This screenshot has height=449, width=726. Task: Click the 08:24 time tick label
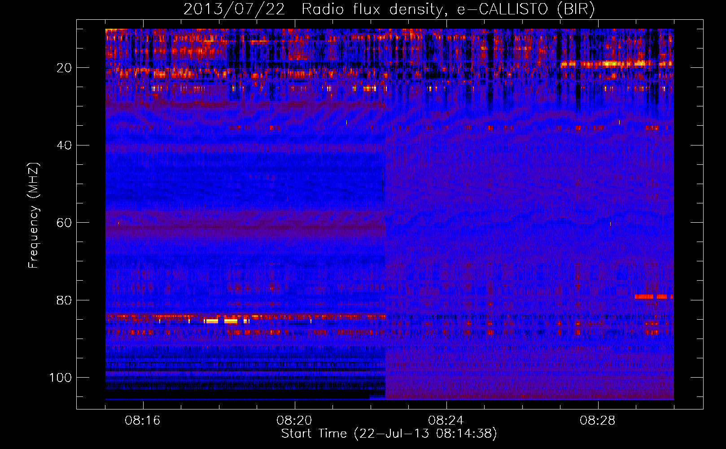[446, 421]
